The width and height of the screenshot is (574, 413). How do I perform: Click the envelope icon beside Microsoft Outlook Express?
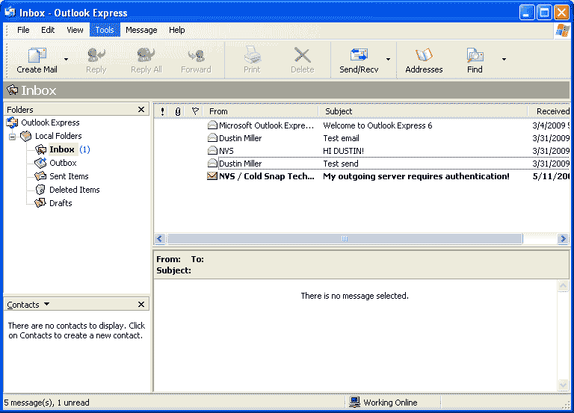click(212, 125)
